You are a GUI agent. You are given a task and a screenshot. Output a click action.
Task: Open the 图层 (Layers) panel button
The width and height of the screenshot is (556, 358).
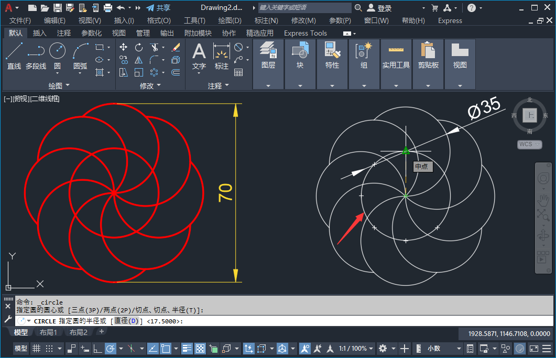coord(268,56)
